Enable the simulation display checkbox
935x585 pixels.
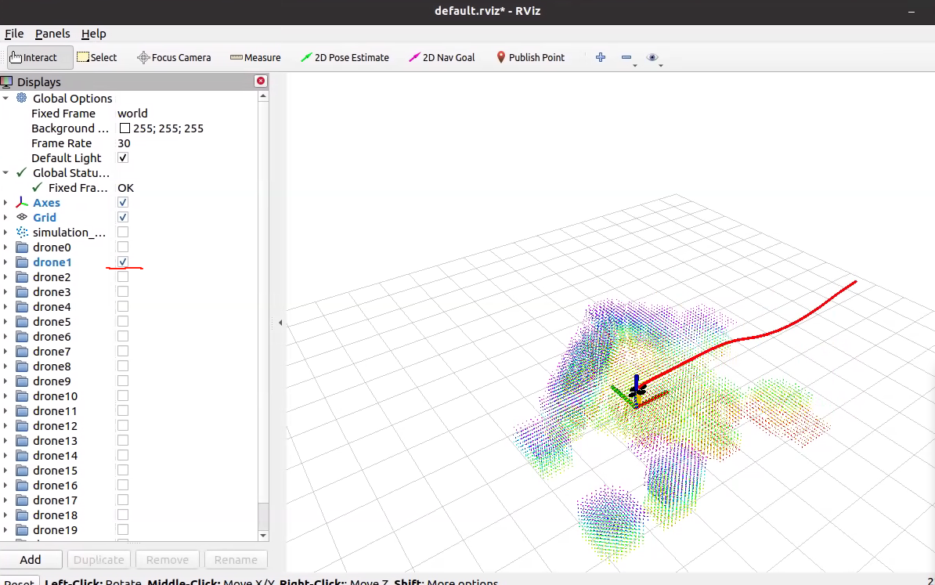click(123, 232)
